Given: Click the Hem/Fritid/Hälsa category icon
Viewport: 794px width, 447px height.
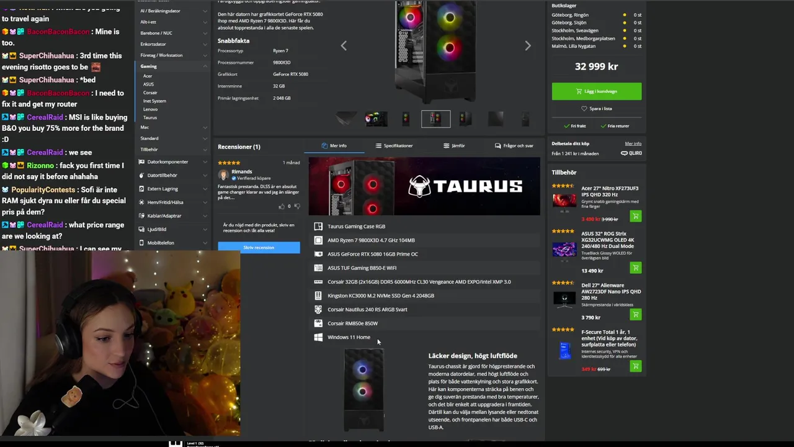Looking at the screenshot, I should 141,202.
